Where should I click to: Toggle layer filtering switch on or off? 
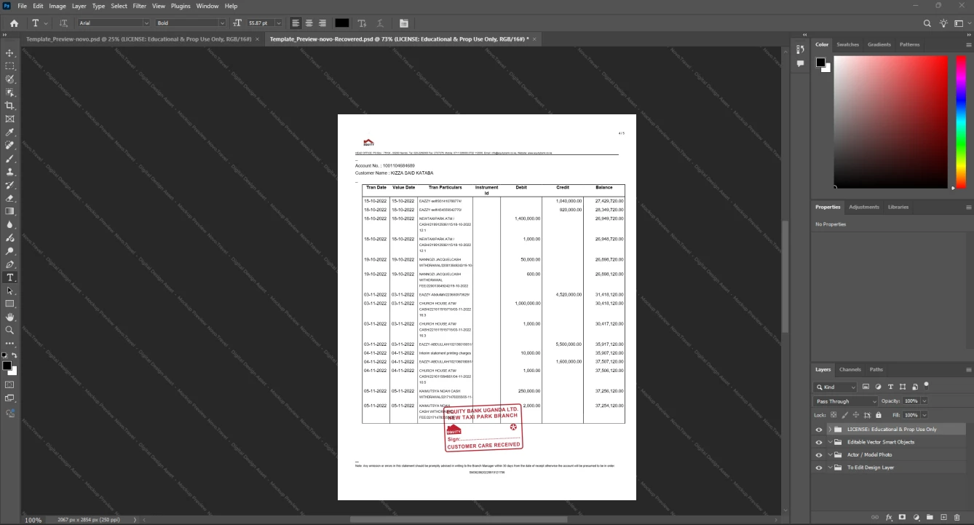point(926,385)
